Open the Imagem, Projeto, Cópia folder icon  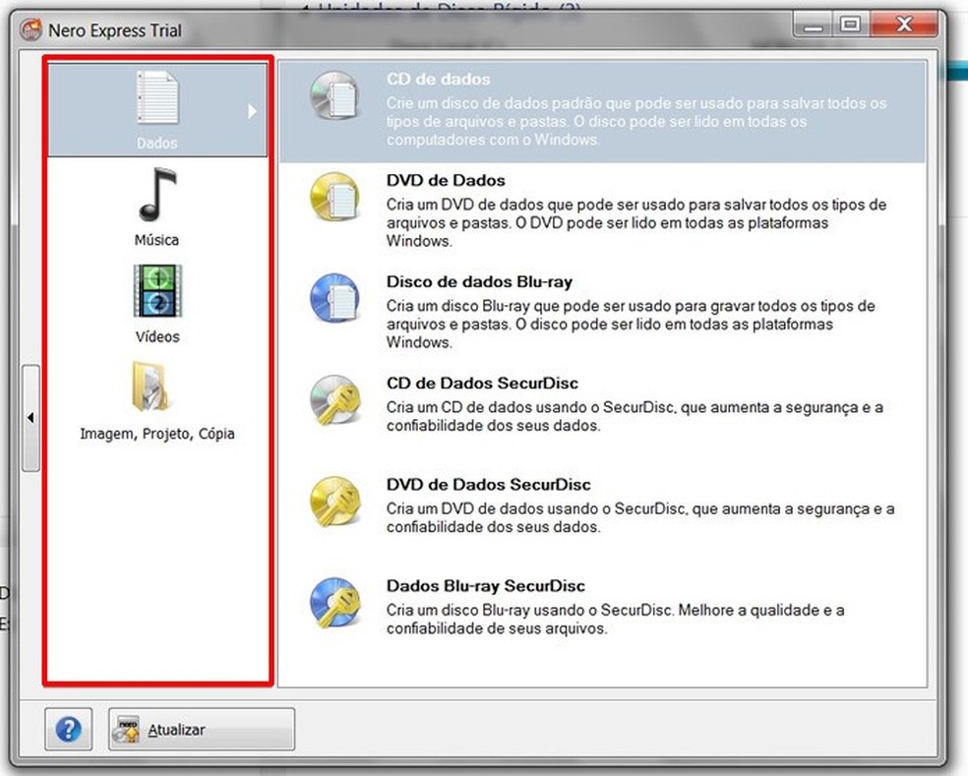tap(150, 388)
